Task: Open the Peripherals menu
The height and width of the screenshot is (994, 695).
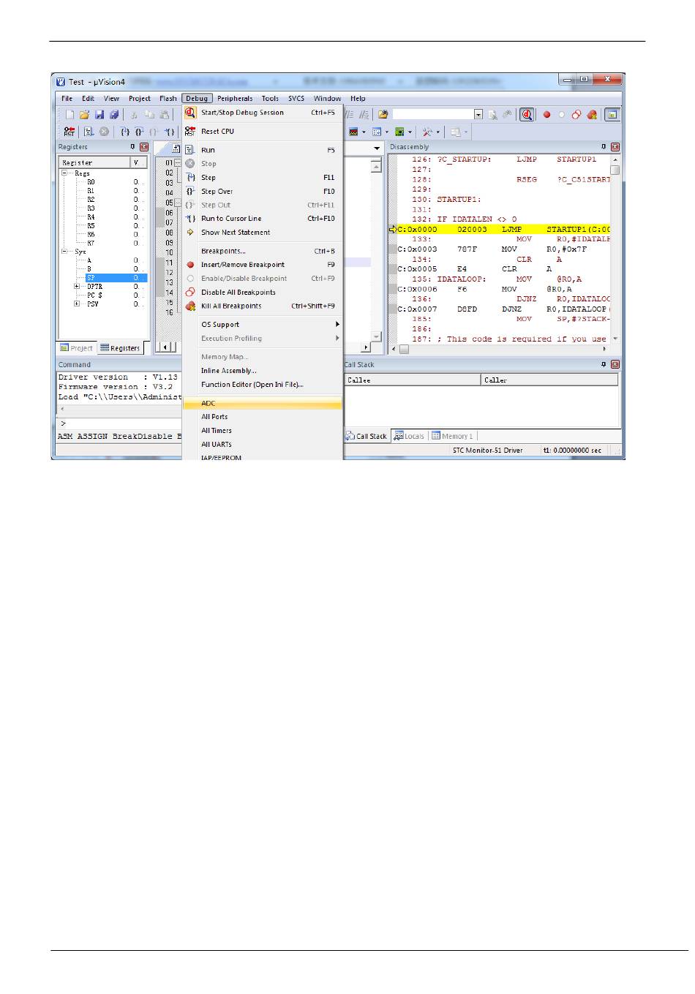Action: point(235,99)
